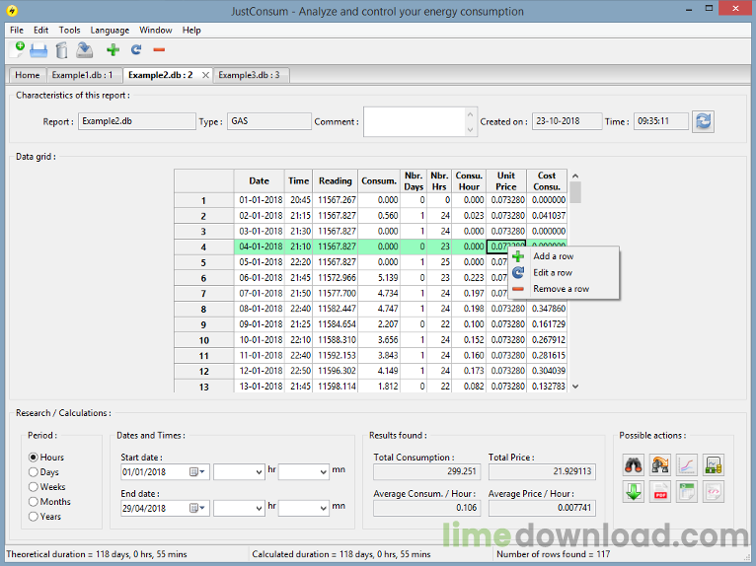Close the Example2.db : 2 tab

[x=205, y=75]
